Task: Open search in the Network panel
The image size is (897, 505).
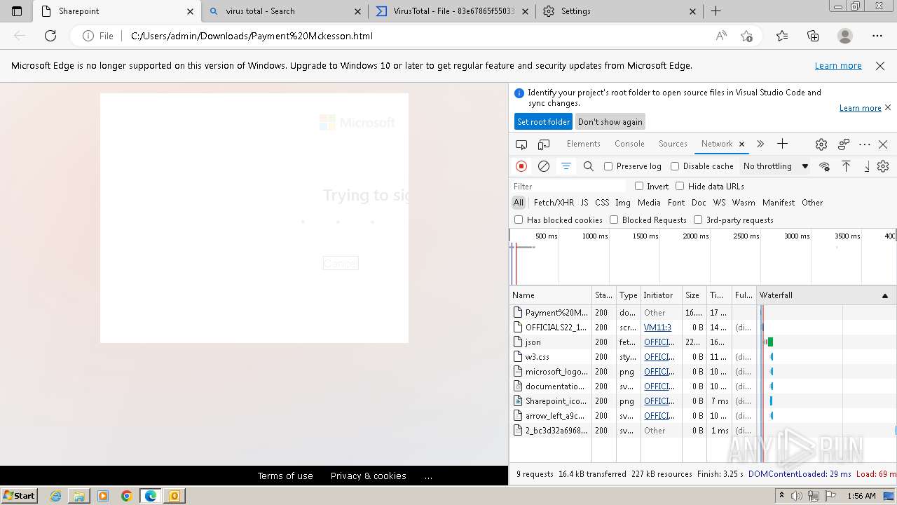Action: pos(589,166)
